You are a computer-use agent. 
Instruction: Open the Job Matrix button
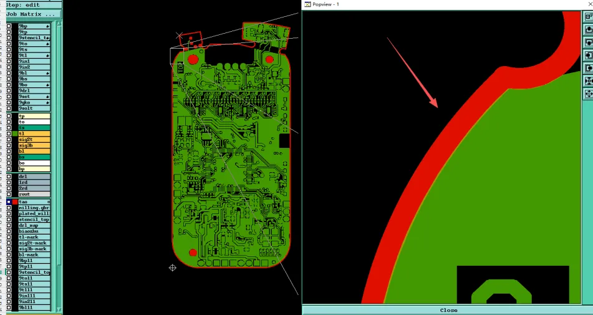33,14
